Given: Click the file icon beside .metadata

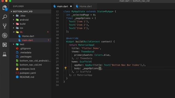Looking at the screenshot, I should 17,53.
